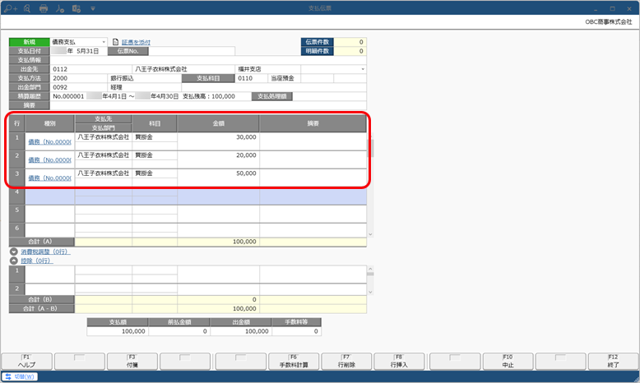
Task: Click the 支払処理額 button
Action: [x=271, y=96]
